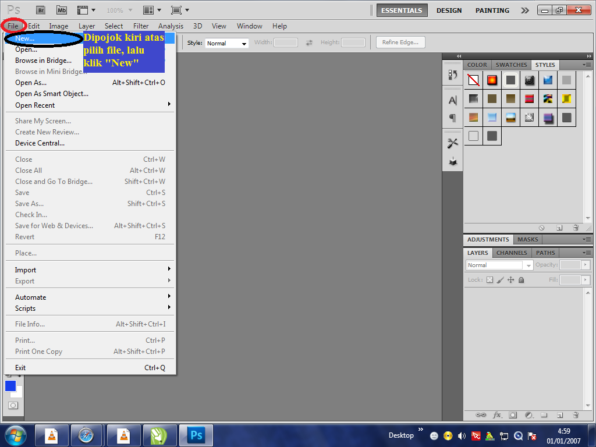The height and width of the screenshot is (447, 596).
Task: Select Exit from the File menu
Action: pos(90,368)
